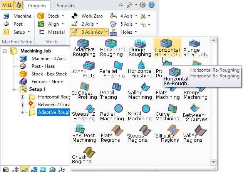The image size is (243, 172).
Task: Pick Horizontal Re-Rough. in gallery
Action: point(168,48)
